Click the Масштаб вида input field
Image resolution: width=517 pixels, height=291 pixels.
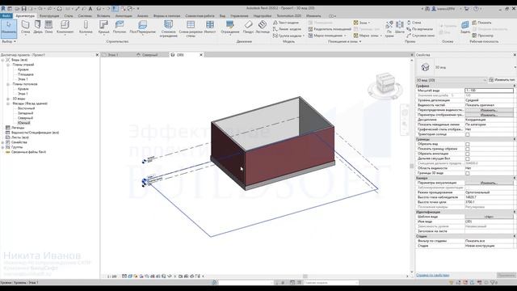point(489,91)
